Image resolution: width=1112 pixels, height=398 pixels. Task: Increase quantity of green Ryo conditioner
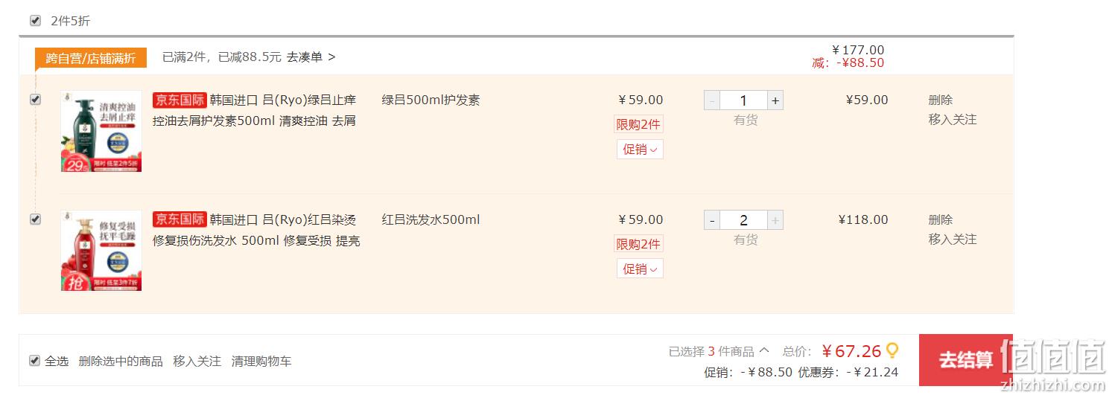pos(775,100)
